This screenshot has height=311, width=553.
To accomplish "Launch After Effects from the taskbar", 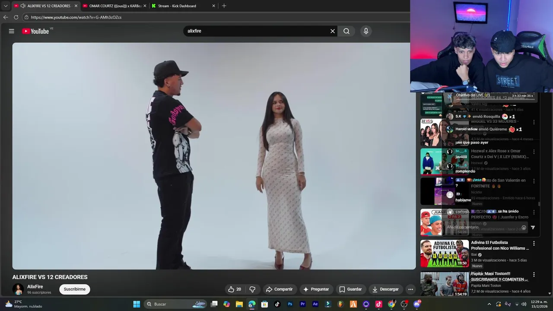I will coord(315,304).
